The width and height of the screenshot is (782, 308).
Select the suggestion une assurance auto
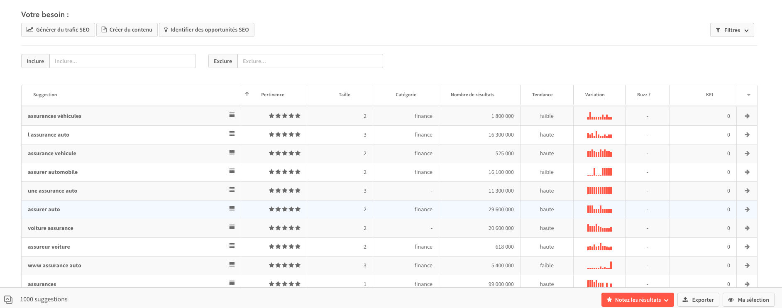(x=52, y=191)
